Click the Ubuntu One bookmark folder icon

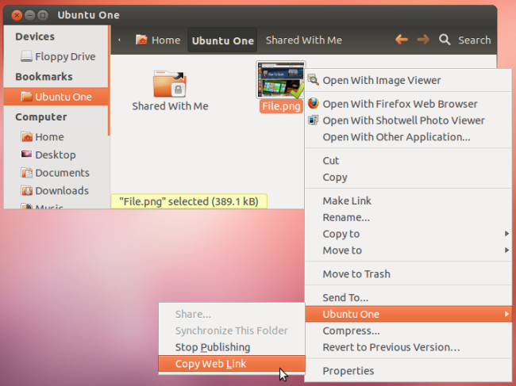pos(26,97)
